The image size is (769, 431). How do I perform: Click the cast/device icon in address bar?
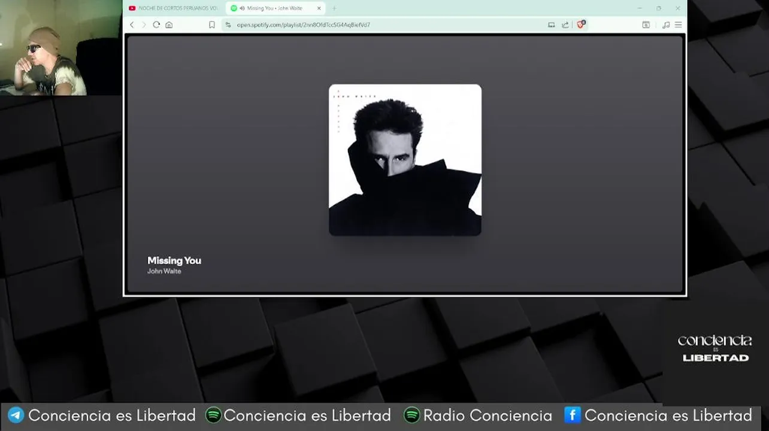point(551,25)
